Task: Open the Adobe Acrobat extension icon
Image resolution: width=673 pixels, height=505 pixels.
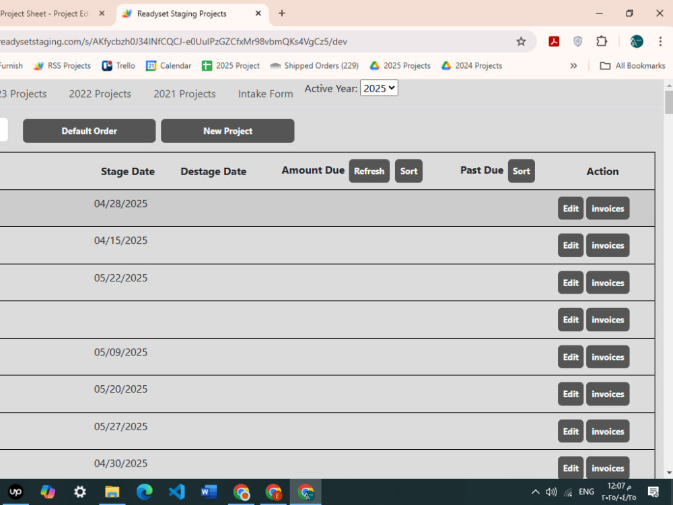Action: pyautogui.click(x=554, y=42)
